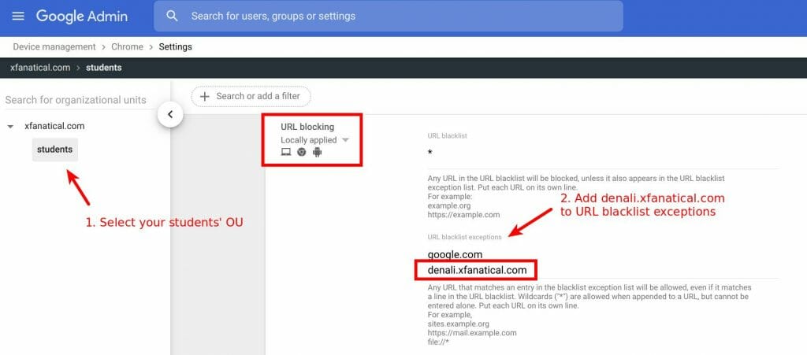Select xfanatical.com organizational unit

pyautogui.click(x=54, y=126)
